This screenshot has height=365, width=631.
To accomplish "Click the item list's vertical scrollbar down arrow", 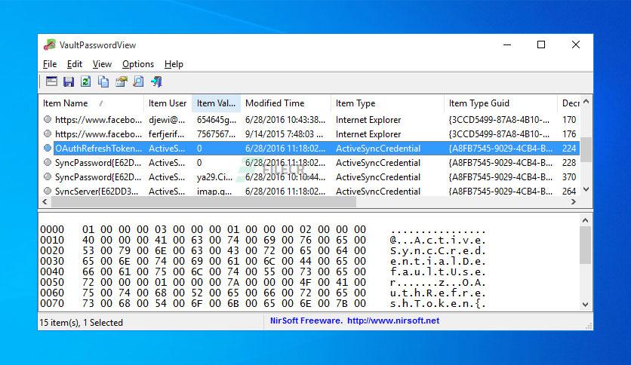I will coord(586,189).
